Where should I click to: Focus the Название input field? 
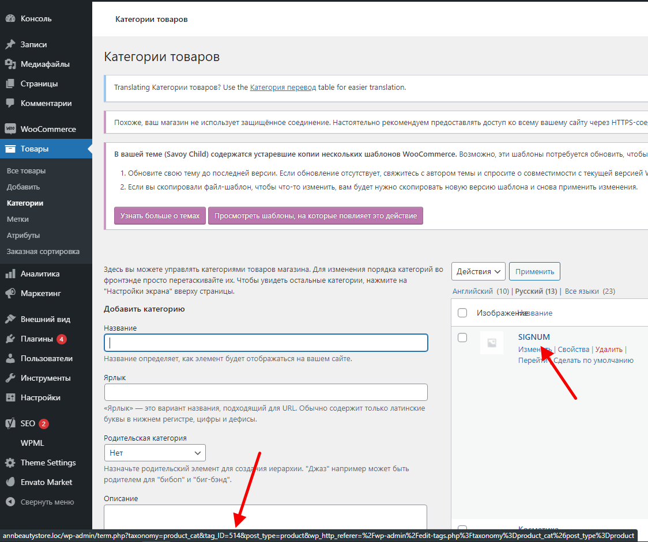click(266, 343)
